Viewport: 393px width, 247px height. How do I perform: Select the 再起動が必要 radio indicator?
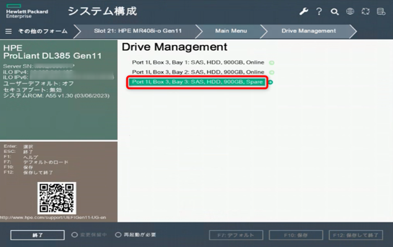118,235
